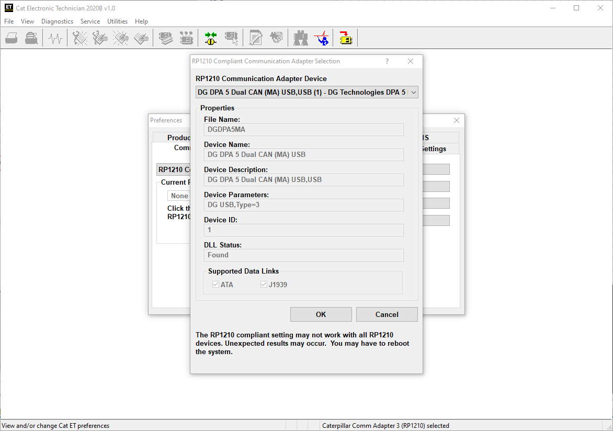613x431 pixels.
Task: Open the RP1210 combo box in Preferences window
Action: 174,169
